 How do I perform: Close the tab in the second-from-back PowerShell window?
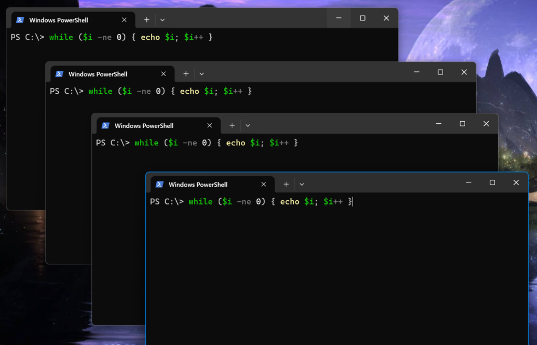164,74
